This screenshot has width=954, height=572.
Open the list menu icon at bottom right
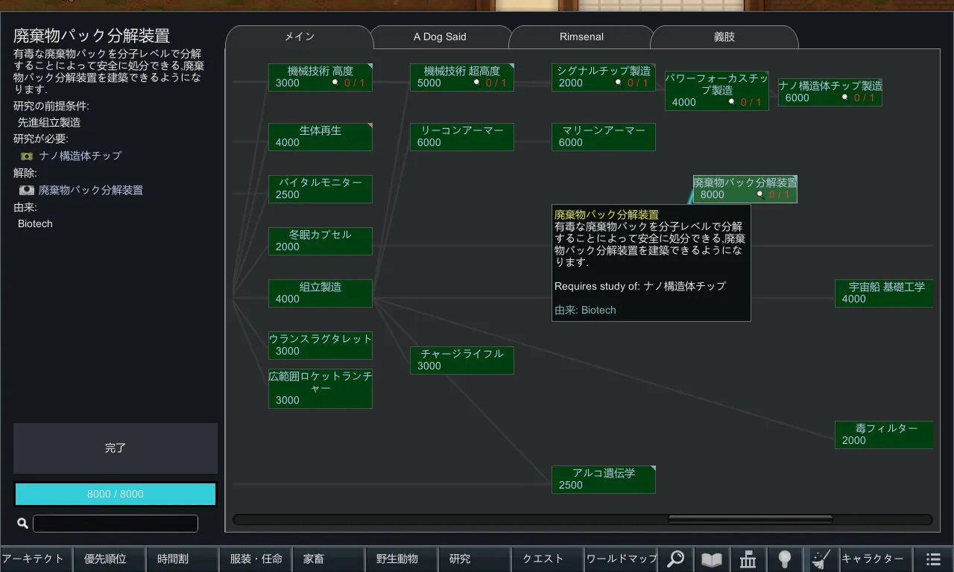[x=933, y=559]
